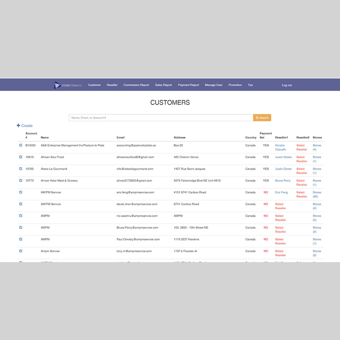Edit the Alnoor Halal Meat & Grocery record
340x340 pixels.
[21, 181]
